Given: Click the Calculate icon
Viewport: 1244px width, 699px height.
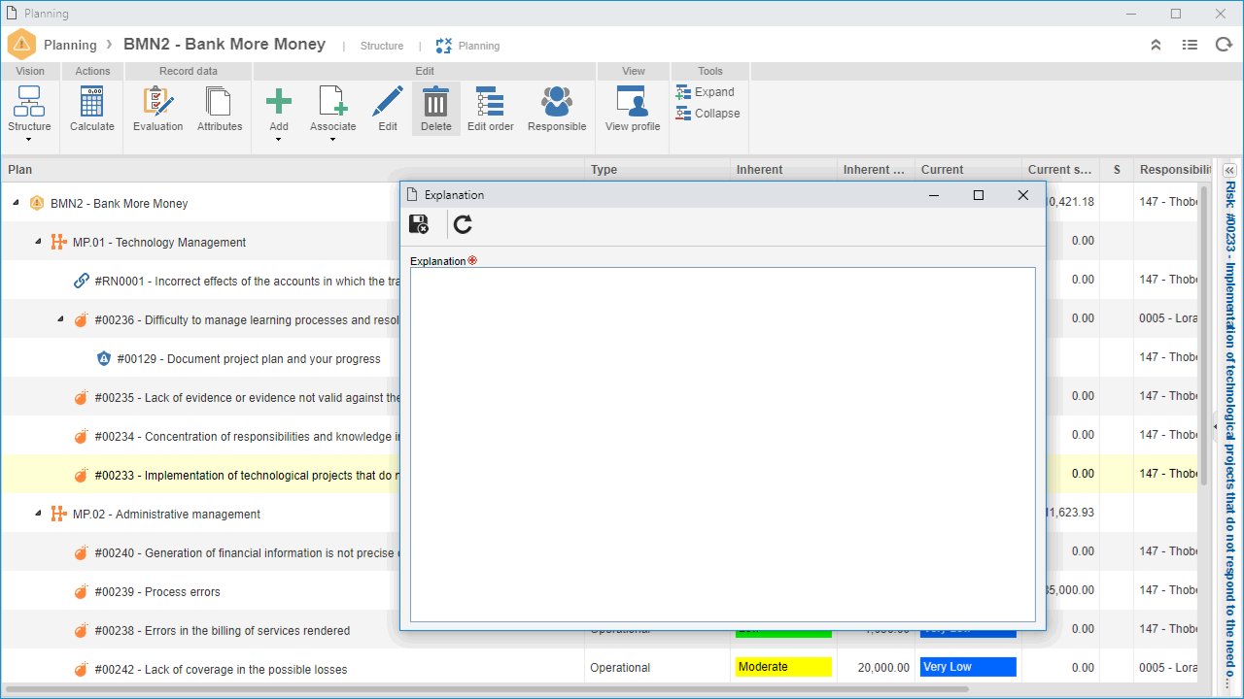Looking at the screenshot, I should [92, 102].
